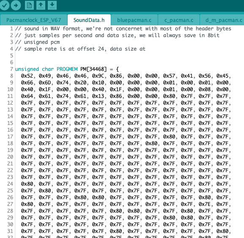Click the comment 'just samples per second and data size'
The image size is (244, 238).
pos(79,35)
